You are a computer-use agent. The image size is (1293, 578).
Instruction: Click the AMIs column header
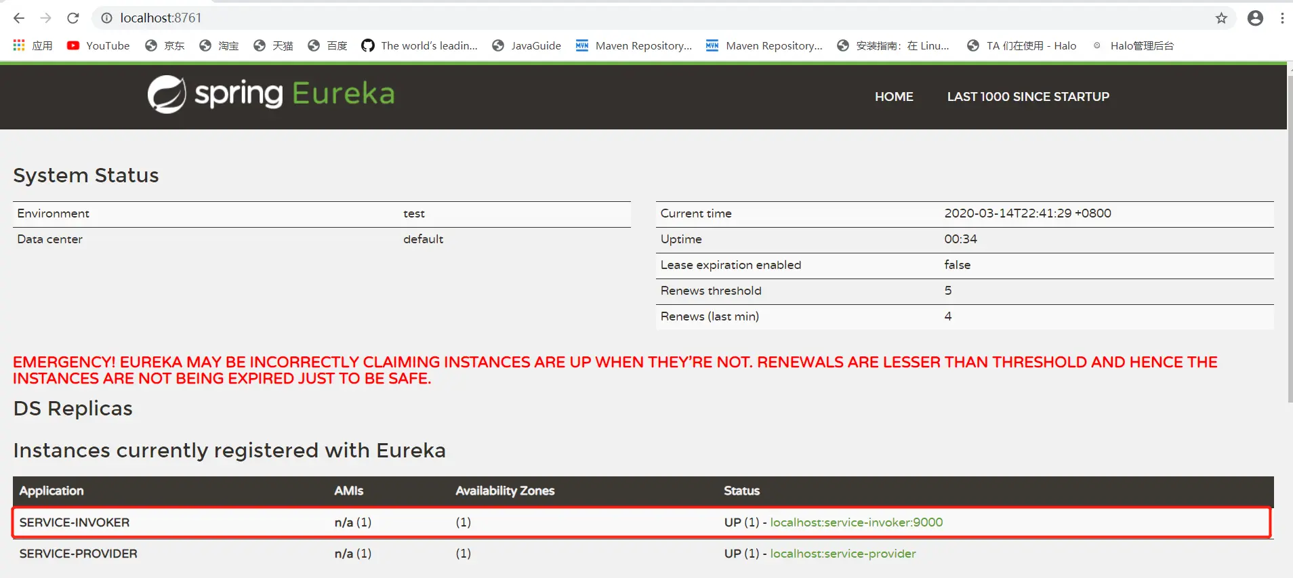pos(349,491)
